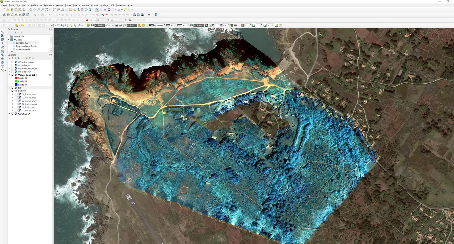This screenshot has width=454, height=244.
Task: Click the Zoom In magnifier tool
Action: coord(39,10)
